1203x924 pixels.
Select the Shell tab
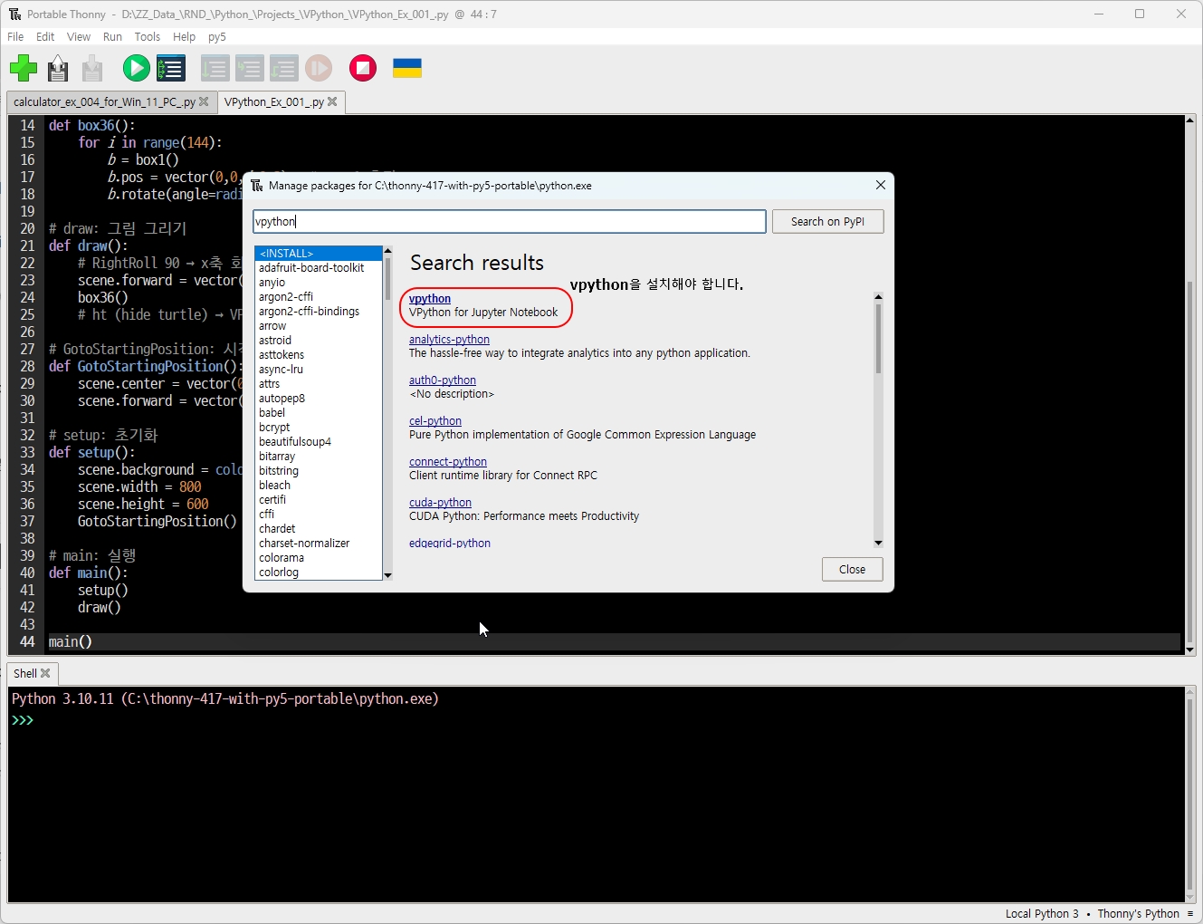tap(25, 673)
